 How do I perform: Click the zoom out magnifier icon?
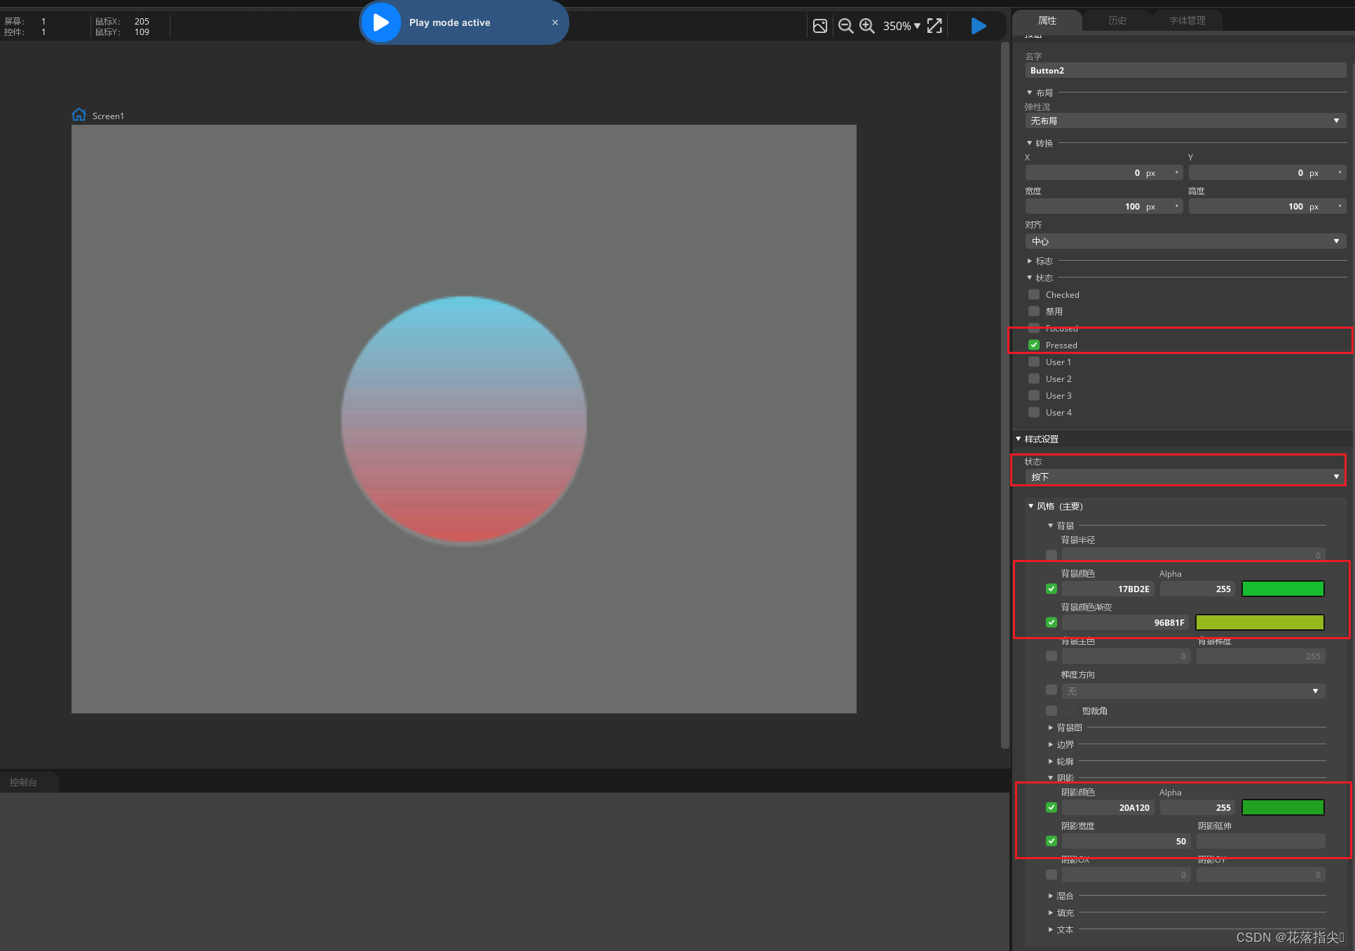tap(845, 26)
